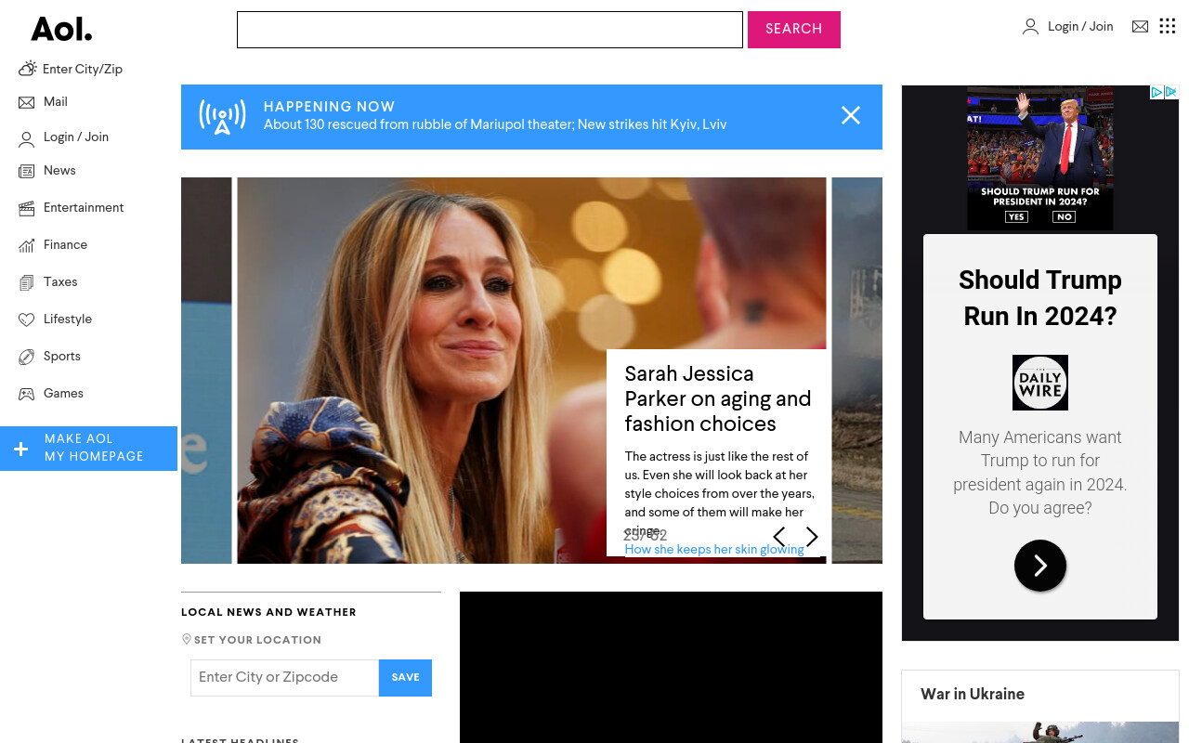Open Entertainment in the sidebar
Screen dimensions: 1189x743
click(x=84, y=208)
